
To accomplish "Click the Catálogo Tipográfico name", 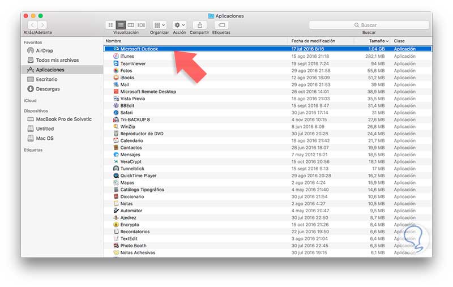I will coord(142,190).
